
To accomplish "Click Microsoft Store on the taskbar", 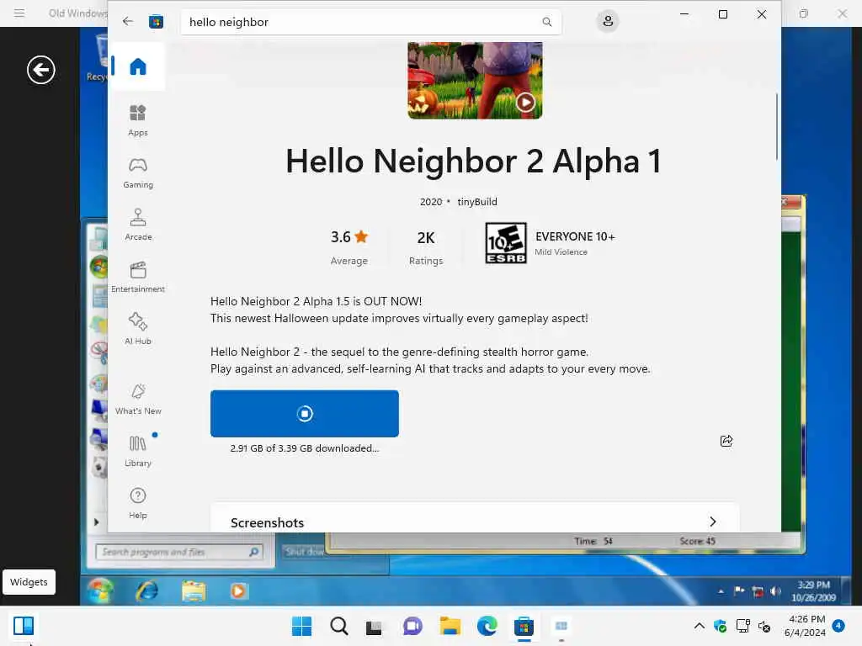I will tap(524, 626).
